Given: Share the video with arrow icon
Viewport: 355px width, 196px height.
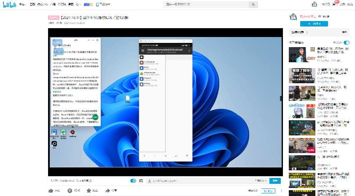Looking at the screenshot, I should (108, 191).
